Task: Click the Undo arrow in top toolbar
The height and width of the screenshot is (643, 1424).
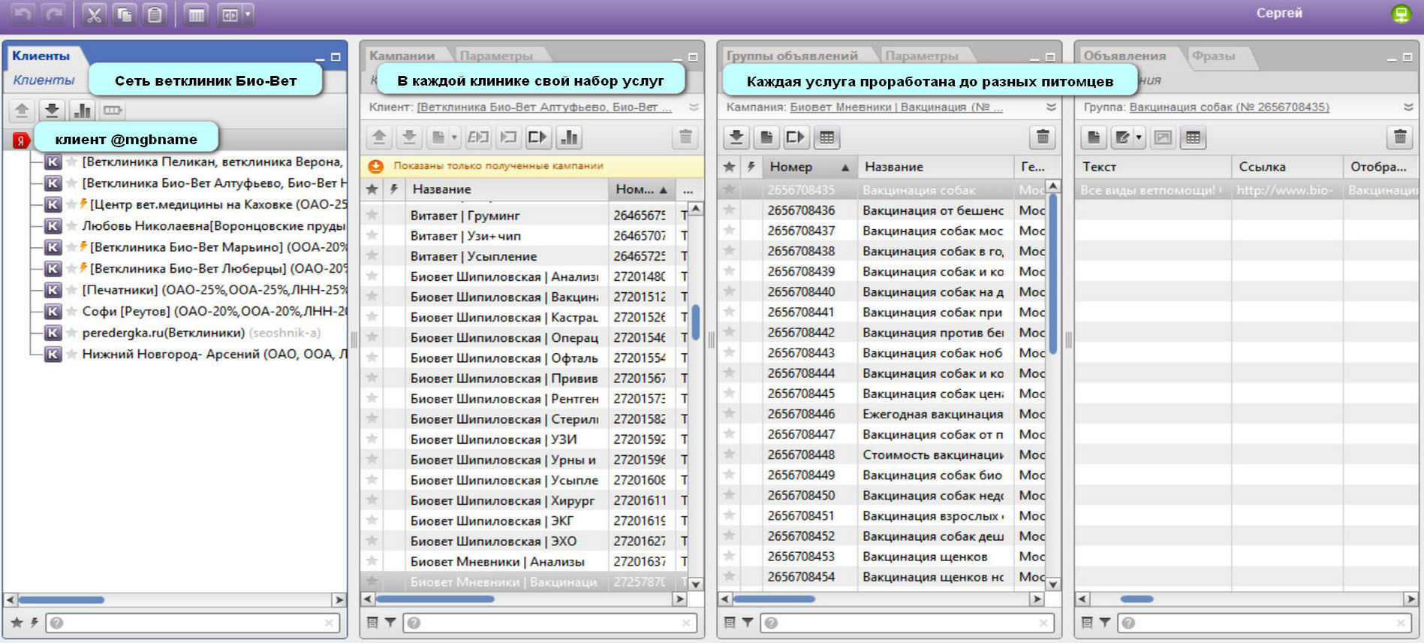Action: [x=24, y=14]
